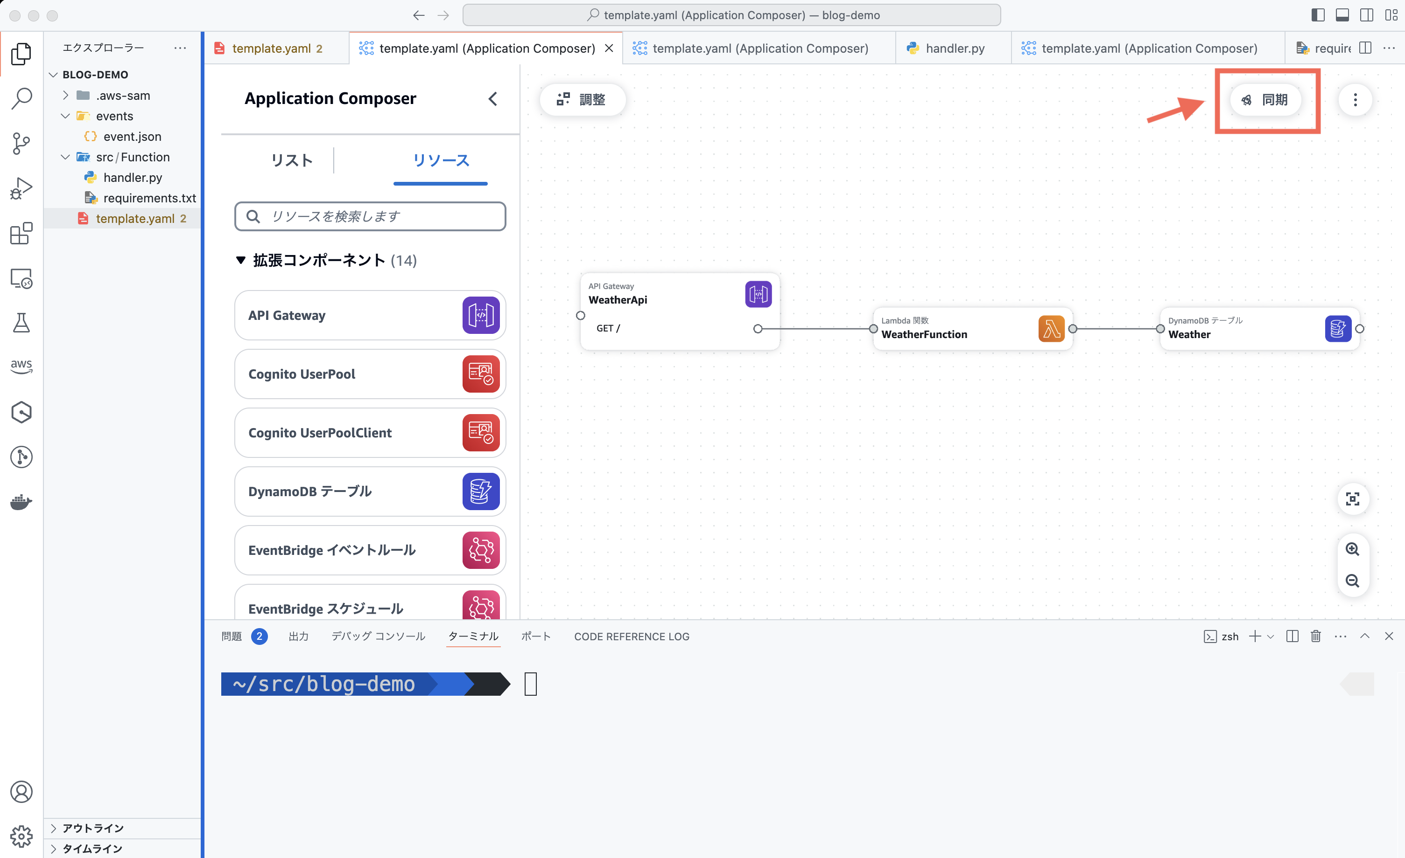Click the 同期 sync button
Image resolution: width=1405 pixels, height=858 pixels.
click(x=1265, y=100)
